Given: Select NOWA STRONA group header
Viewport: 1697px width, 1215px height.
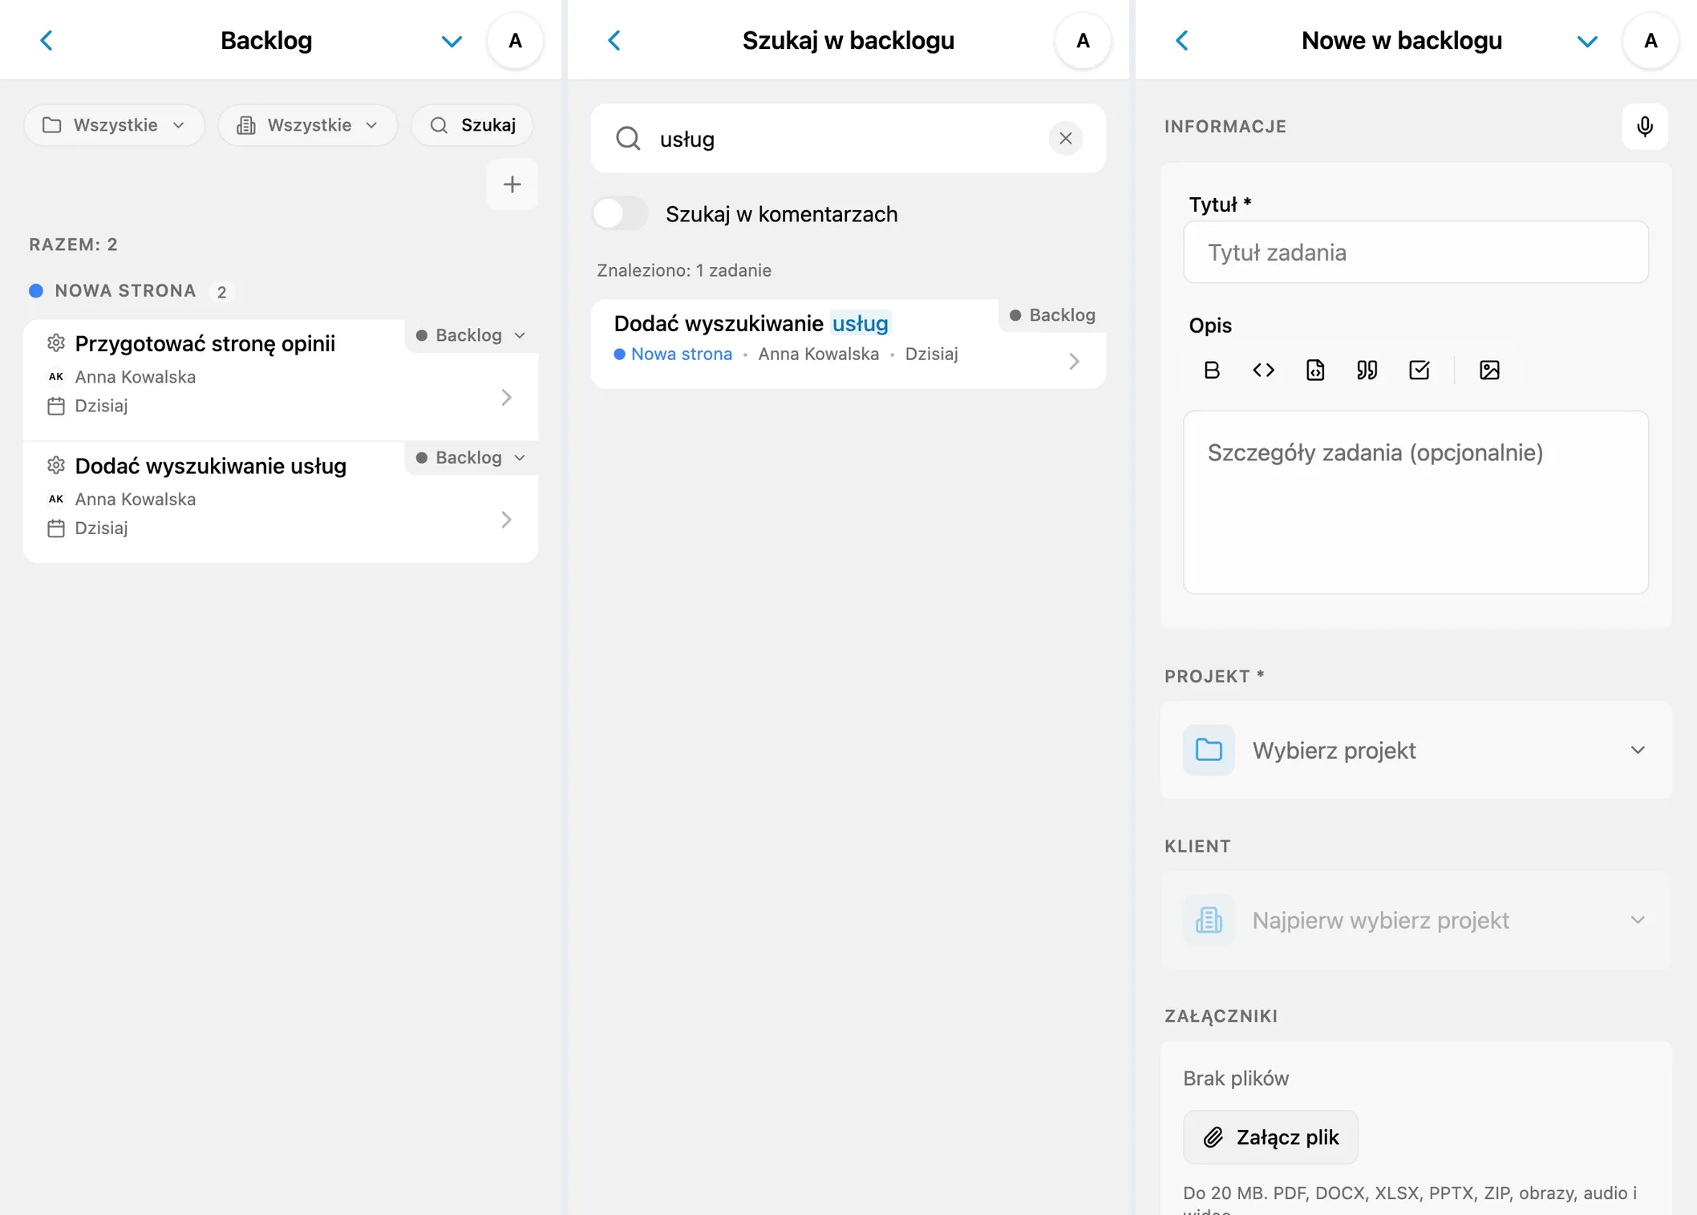Looking at the screenshot, I should coord(125,290).
